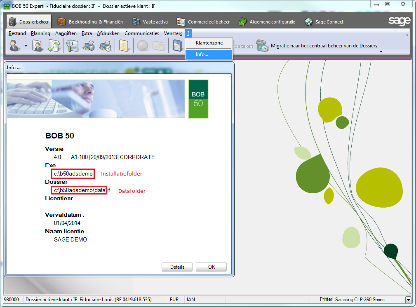The image size is (416, 307).
Task: Open the Vaste activa module
Action: click(x=150, y=22)
